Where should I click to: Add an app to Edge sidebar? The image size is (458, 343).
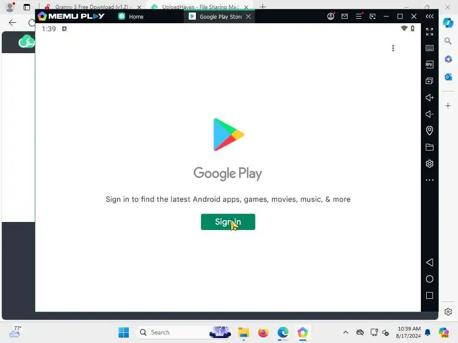point(448,105)
